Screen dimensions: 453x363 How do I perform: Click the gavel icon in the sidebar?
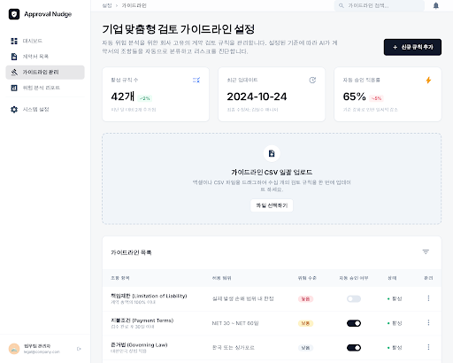click(x=14, y=72)
